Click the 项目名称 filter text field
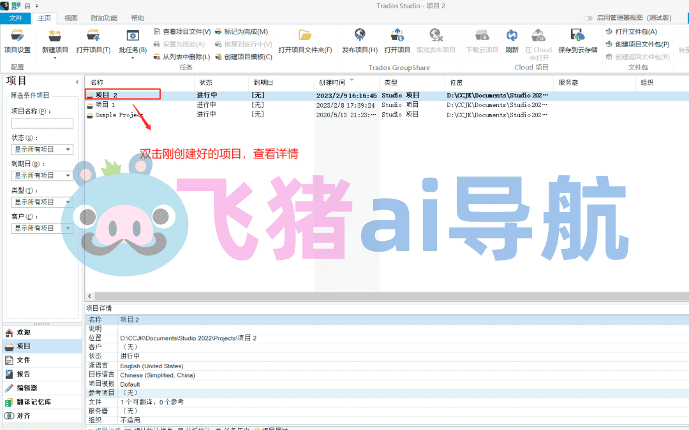The image size is (689, 430). click(42, 124)
